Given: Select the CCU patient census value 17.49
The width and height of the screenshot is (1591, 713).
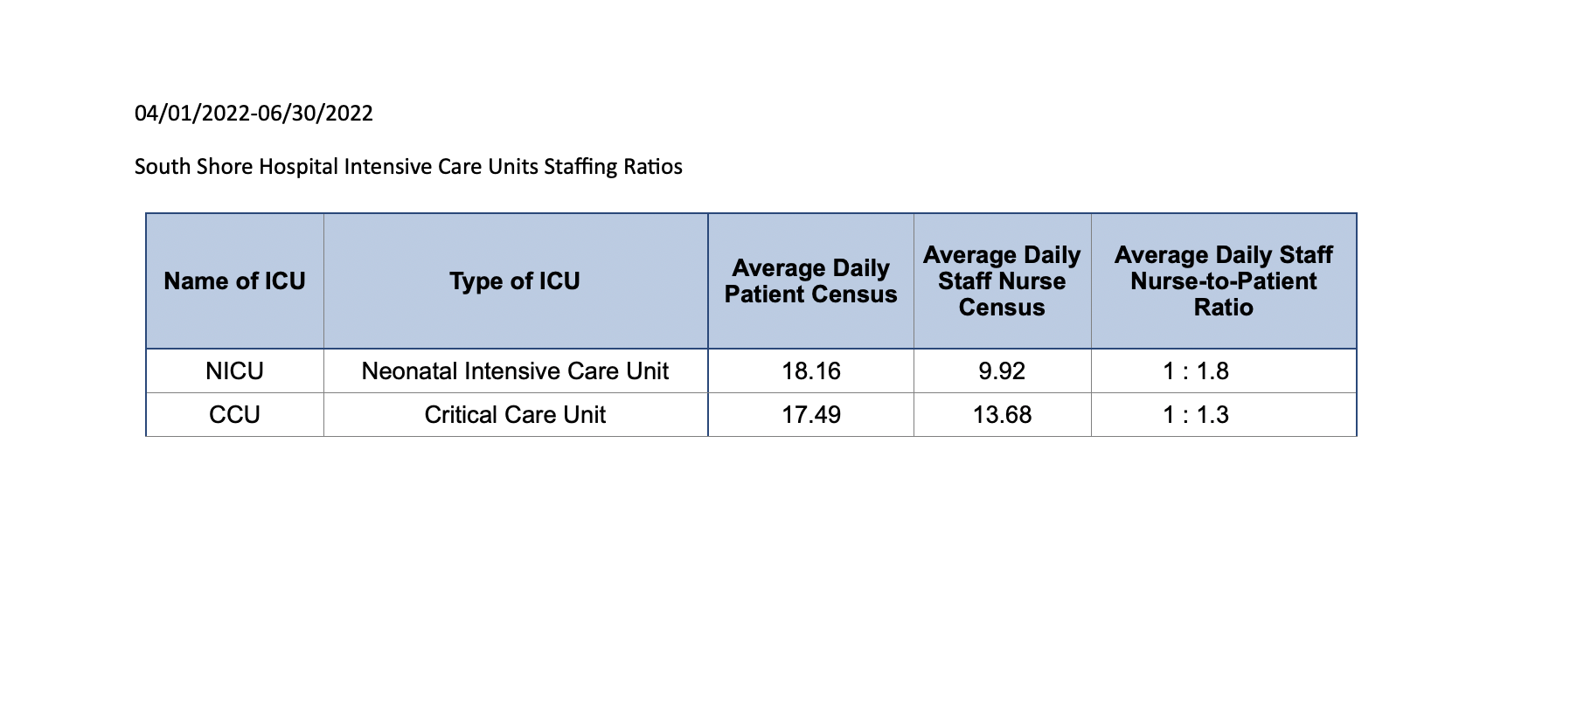Looking at the screenshot, I should click(x=810, y=415).
